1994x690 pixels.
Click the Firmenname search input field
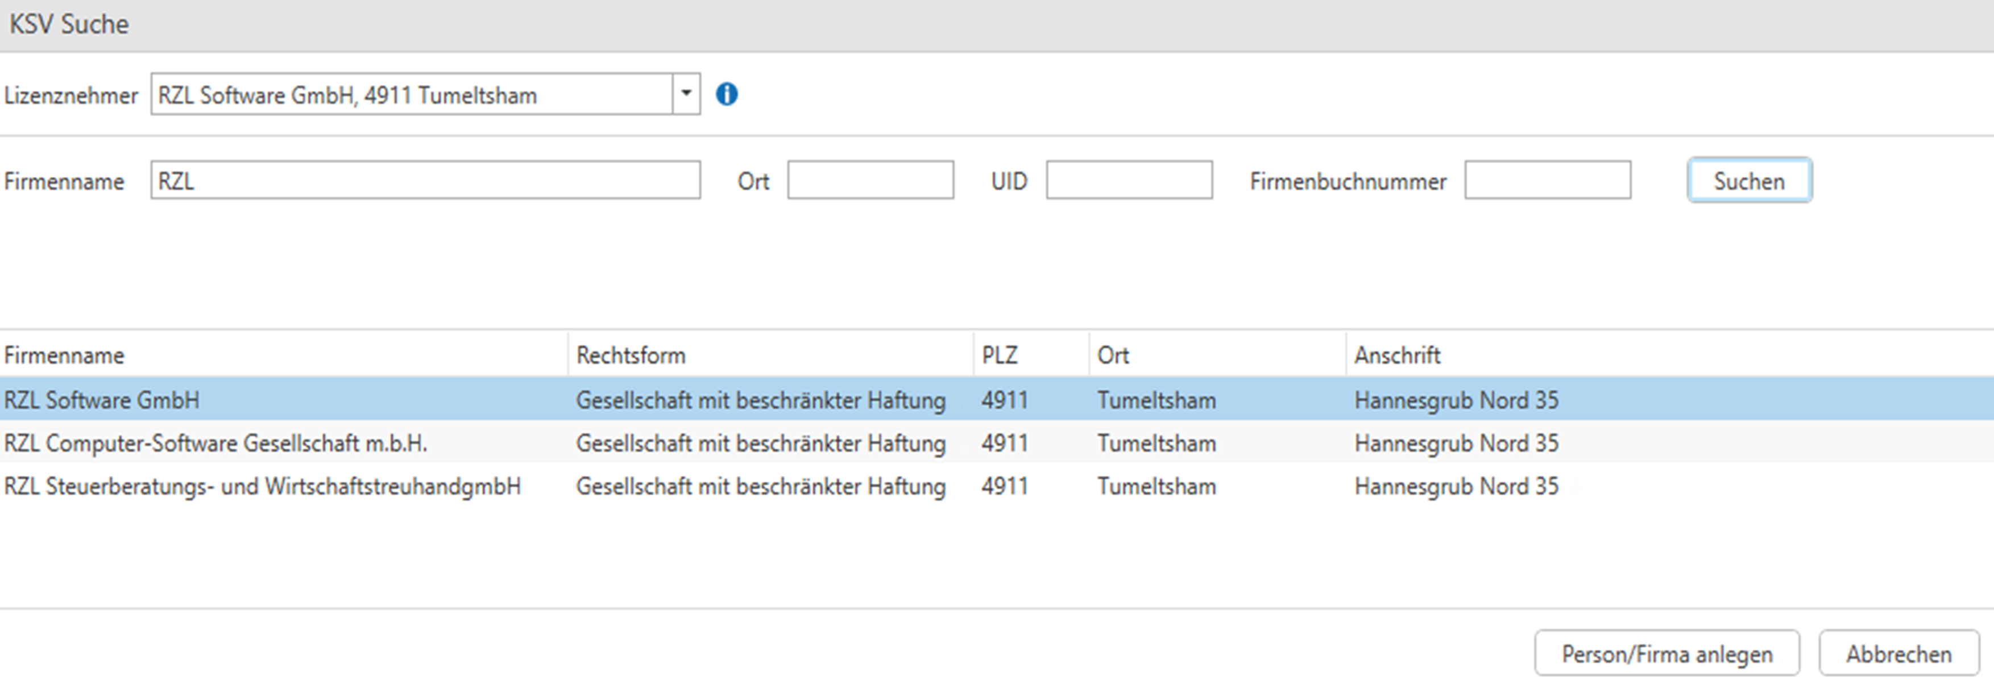tap(425, 180)
